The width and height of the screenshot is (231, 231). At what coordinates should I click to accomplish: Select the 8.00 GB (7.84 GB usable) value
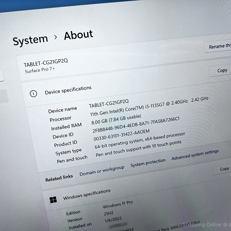(116, 119)
